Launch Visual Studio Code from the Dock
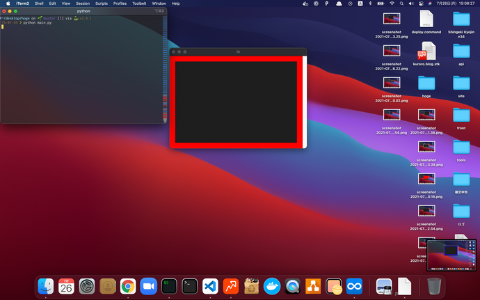Image resolution: width=480 pixels, height=300 pixels. [x=210, y=286]
